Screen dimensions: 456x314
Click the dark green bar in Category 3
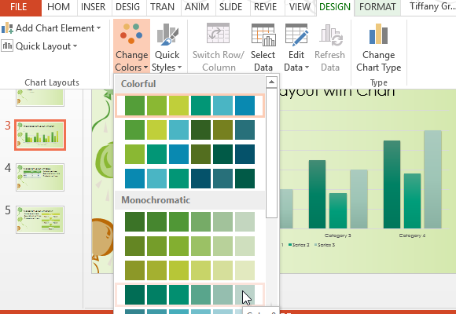pyautogui.click(x=317, y=194)
